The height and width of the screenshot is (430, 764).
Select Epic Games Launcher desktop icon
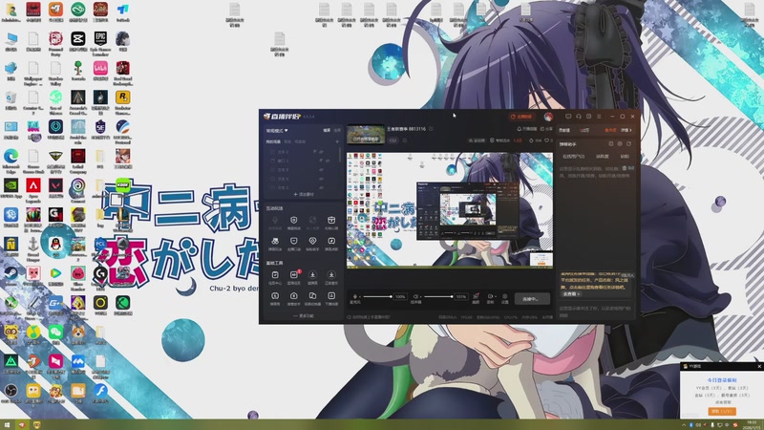(100, 43)
